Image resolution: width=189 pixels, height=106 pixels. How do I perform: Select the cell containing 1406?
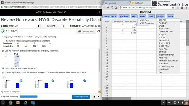tap(130, 33)
